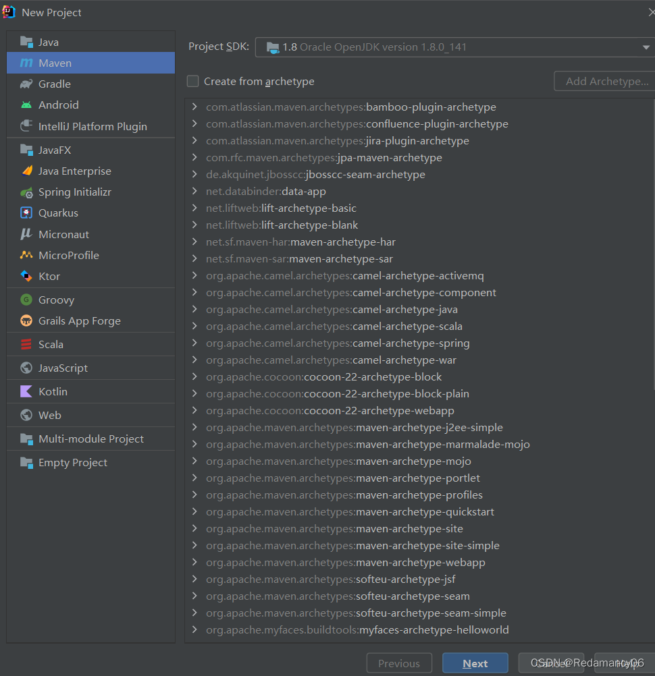The width and height of the screenshot is (655, 676).
Task: Choose the Kotlin project type
Action: pyautogui.click(x=91, y=391)
